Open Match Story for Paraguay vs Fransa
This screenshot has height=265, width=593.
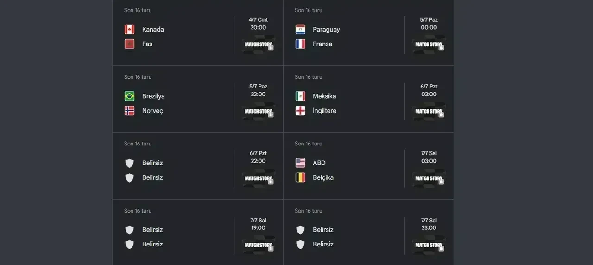(x=429, y=44)
